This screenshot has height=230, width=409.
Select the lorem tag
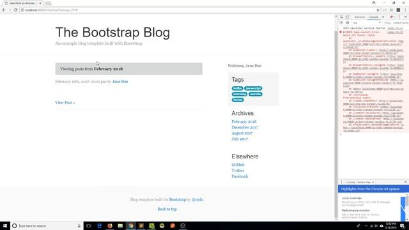(x=238, y=100)
